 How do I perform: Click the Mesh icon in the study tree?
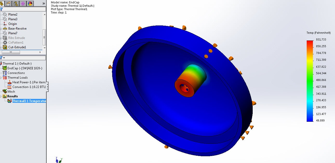[5, 92]
